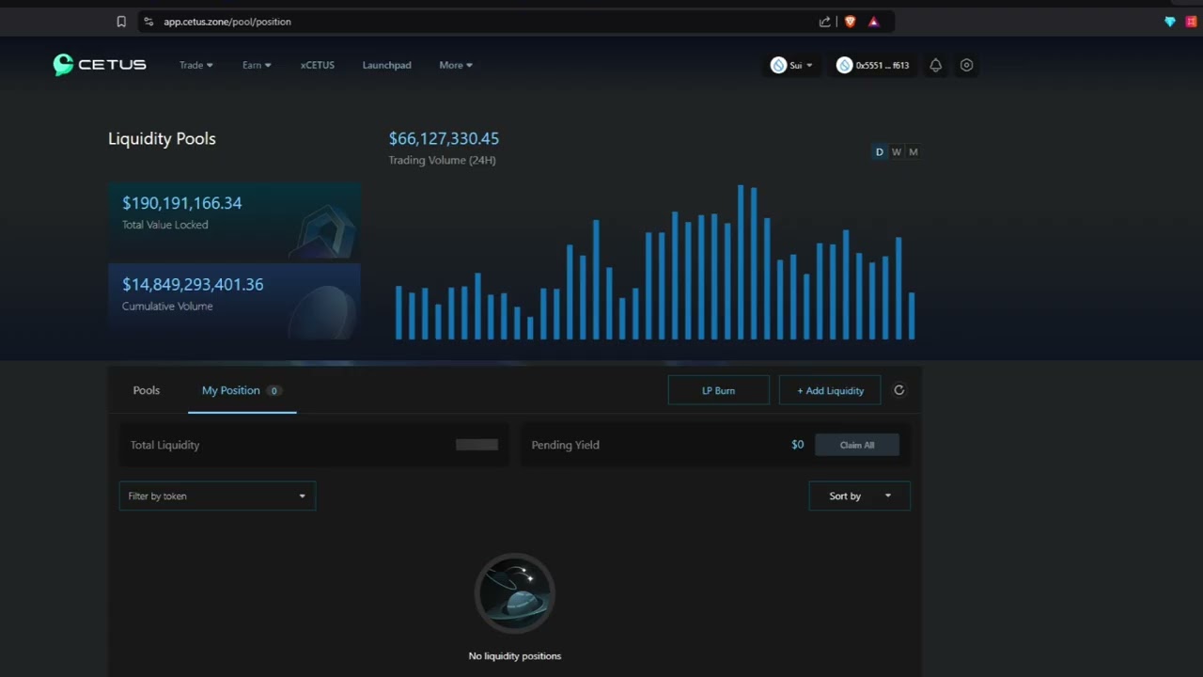
Task: Click the $190,191,166.34 value
Action: click(182, 203)
